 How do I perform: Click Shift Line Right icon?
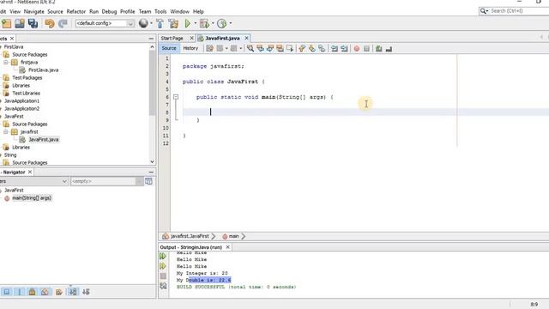click(x=344, y=48)
